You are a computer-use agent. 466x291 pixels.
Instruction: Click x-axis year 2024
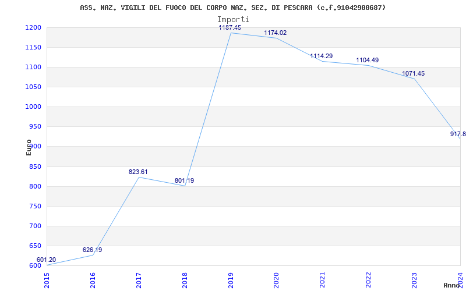[461, 280]
